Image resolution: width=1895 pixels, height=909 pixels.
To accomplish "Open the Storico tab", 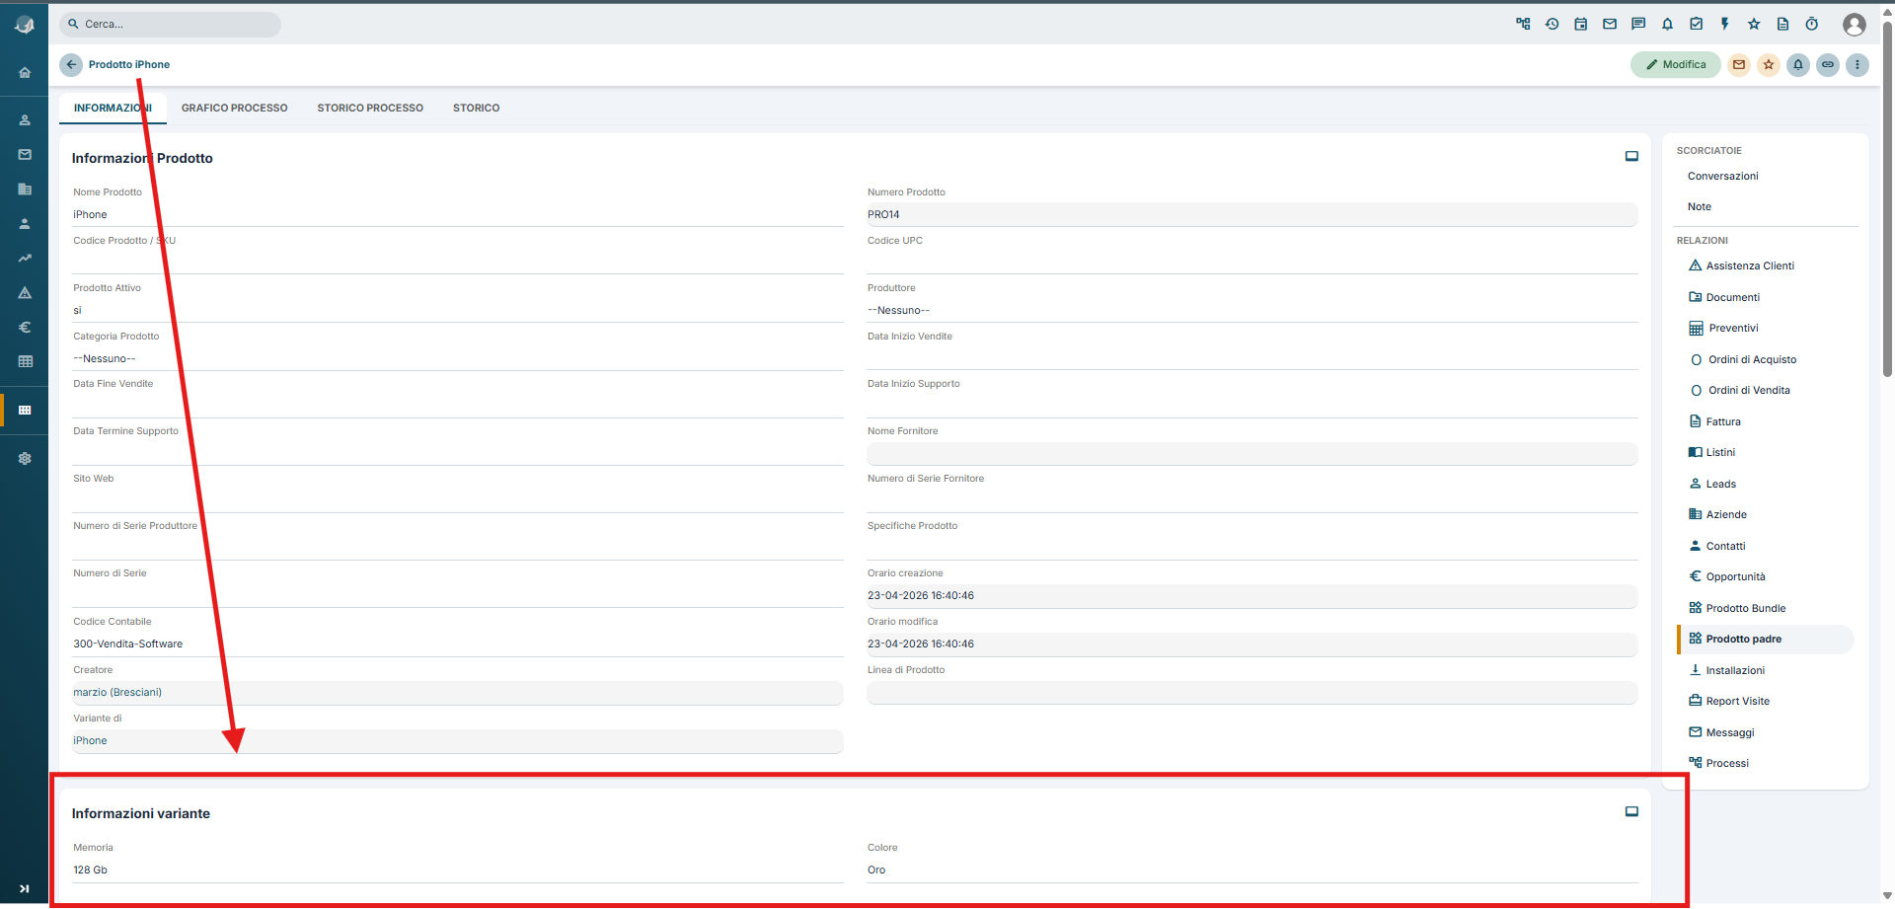I will (476, 108).
